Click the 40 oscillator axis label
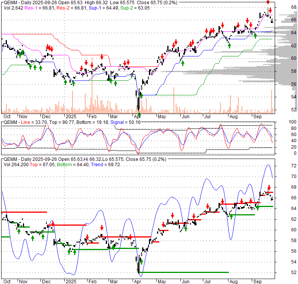Image resolution: width=298 pixels, height=284 pixels. 294,141
